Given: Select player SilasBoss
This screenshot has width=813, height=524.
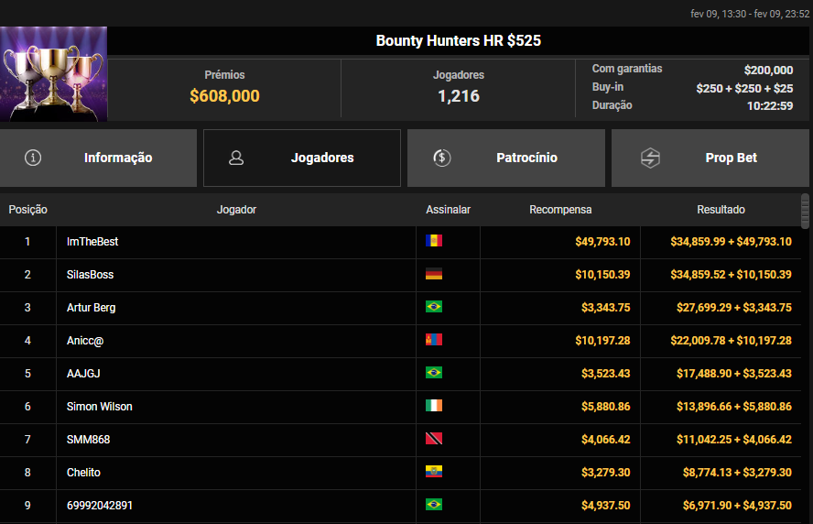Looking at the screenshot, I should pyautogui.click(x=91, y=275).
